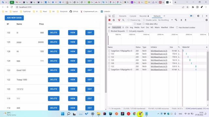Check 3rd-party requests checkbox
Viewport: 209px width, 117px height.
point(127,31)
